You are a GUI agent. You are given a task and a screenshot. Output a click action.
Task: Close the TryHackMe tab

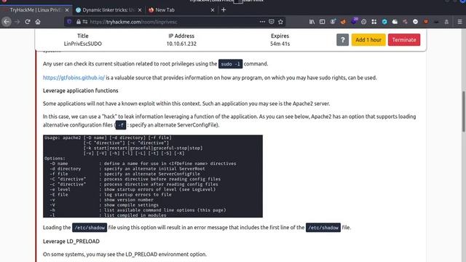(x=67, y=9)
